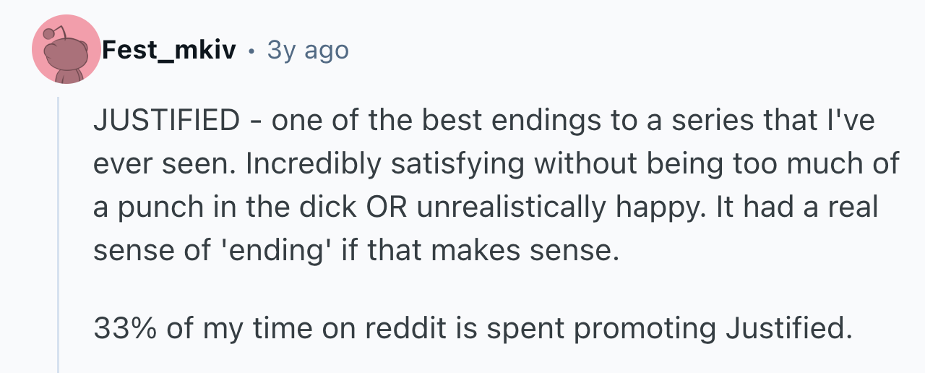
Task: Click the dot separator after the username
Action: tap(251, 51)
